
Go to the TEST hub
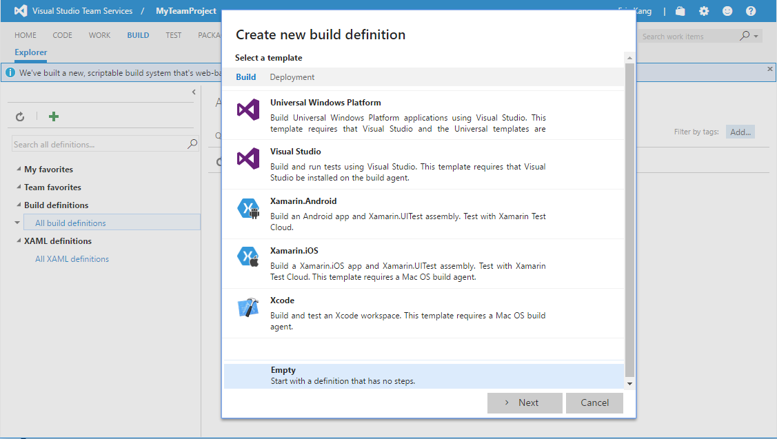(x=174, y=35)
